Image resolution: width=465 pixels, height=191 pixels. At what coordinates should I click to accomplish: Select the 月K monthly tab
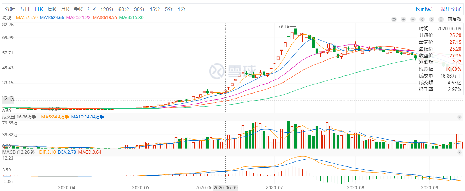(x=65, y=9)
